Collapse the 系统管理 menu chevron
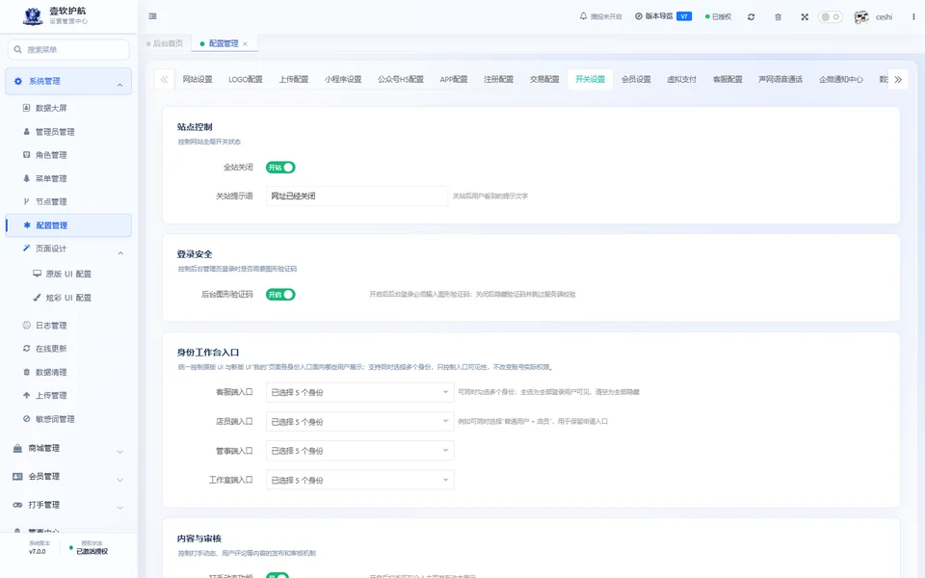This screenshot has width=925, height=578. point(119,85)
